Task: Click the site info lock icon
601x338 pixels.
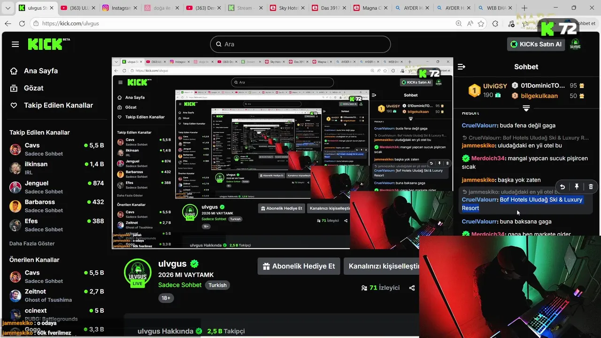Action: point(37,23)
